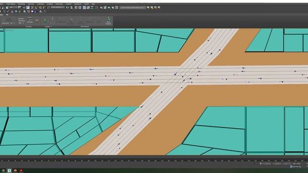Click the time slider track bar
Viewport: 308px width, 173px height.
point(154,160)
